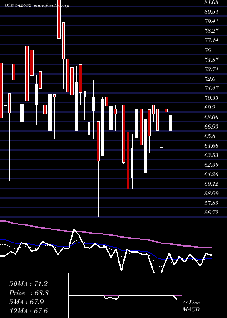This screenshot has width=227, height=318.
Task: Click the 66.93 price axis label
Action: [x=212, y=127]
